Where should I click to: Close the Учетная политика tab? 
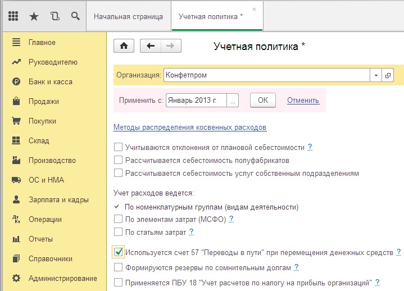pos(254,10)
